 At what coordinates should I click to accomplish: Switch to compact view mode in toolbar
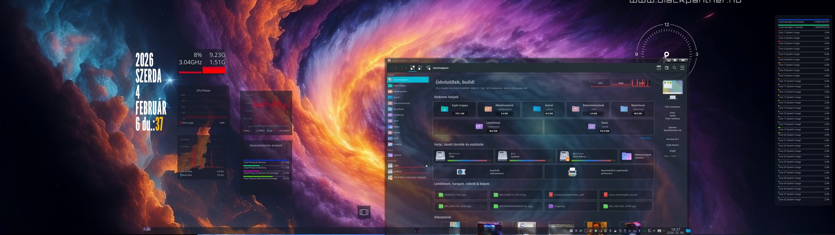[420, 68]
